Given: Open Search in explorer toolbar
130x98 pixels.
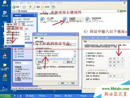Looking at the screenshot, I should click(36, 7).
